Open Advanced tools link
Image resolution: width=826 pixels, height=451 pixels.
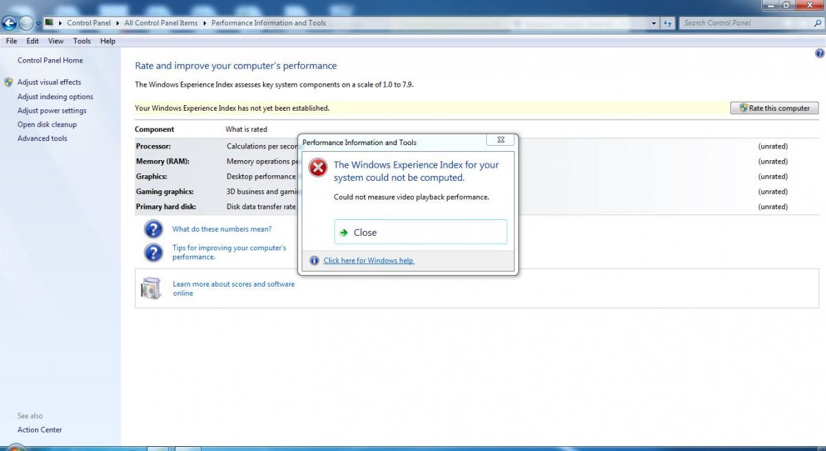click(42, 138)
